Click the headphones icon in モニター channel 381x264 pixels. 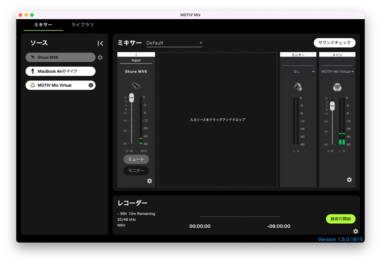298,87
